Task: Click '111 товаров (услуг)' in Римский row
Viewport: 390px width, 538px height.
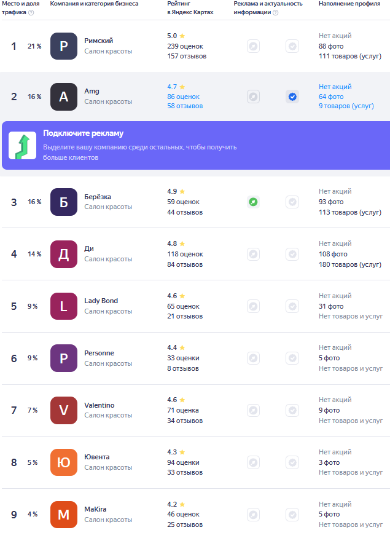Action: pos(350,57)
